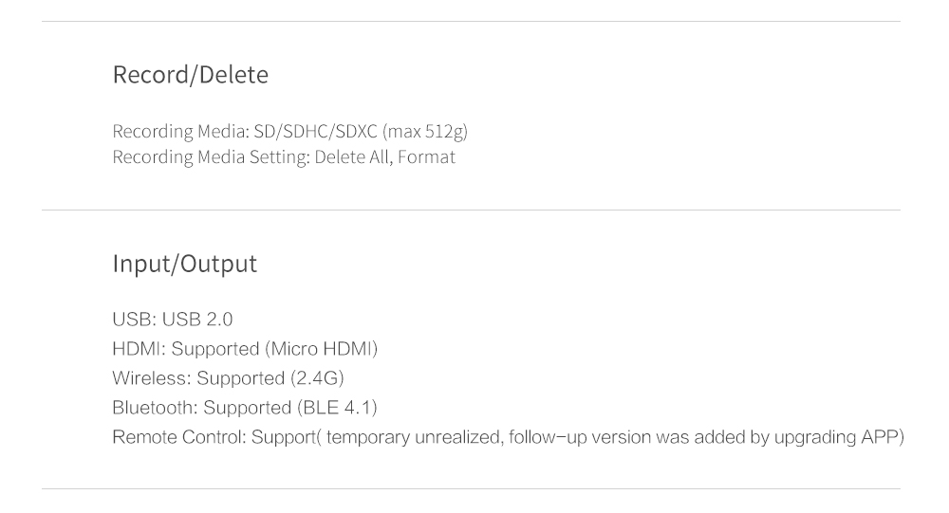
Task: Click the "(BLE 4.1)" version text
Action: coord(336,409)
